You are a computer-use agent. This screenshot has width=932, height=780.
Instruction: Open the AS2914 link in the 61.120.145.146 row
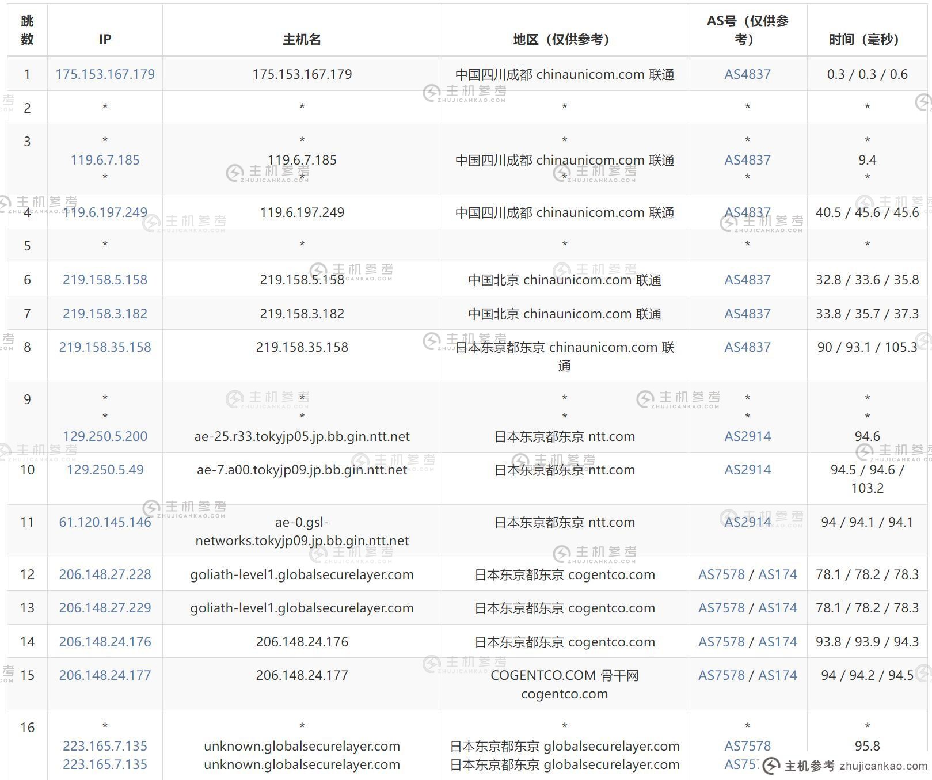pyautogui.click(x=747, y=522)
